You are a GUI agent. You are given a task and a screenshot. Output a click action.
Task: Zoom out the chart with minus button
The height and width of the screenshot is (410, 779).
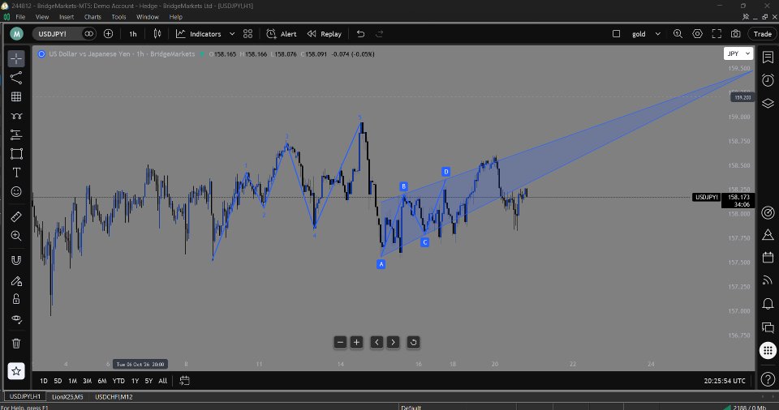pos(340,342)
